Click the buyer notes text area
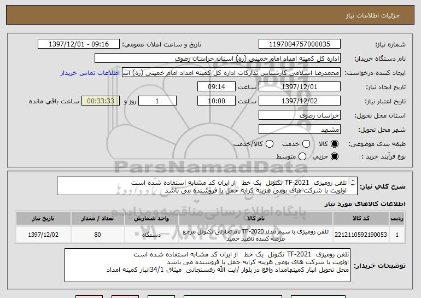 [207, 265]
